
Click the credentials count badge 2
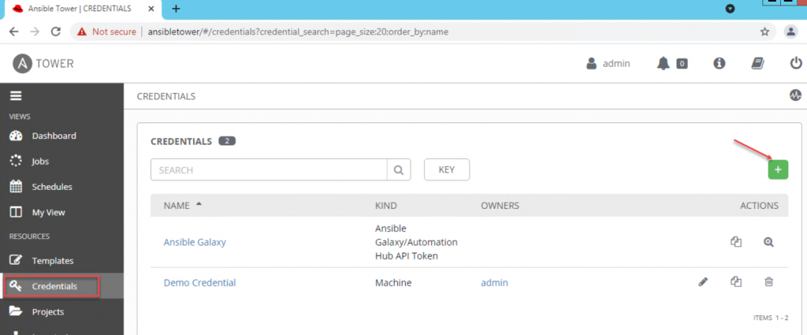pos(227,140)
